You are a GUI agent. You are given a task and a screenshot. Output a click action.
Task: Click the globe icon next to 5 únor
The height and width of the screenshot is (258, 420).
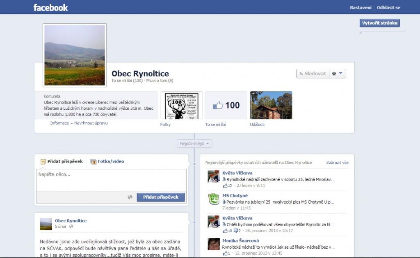coord(71,226)
